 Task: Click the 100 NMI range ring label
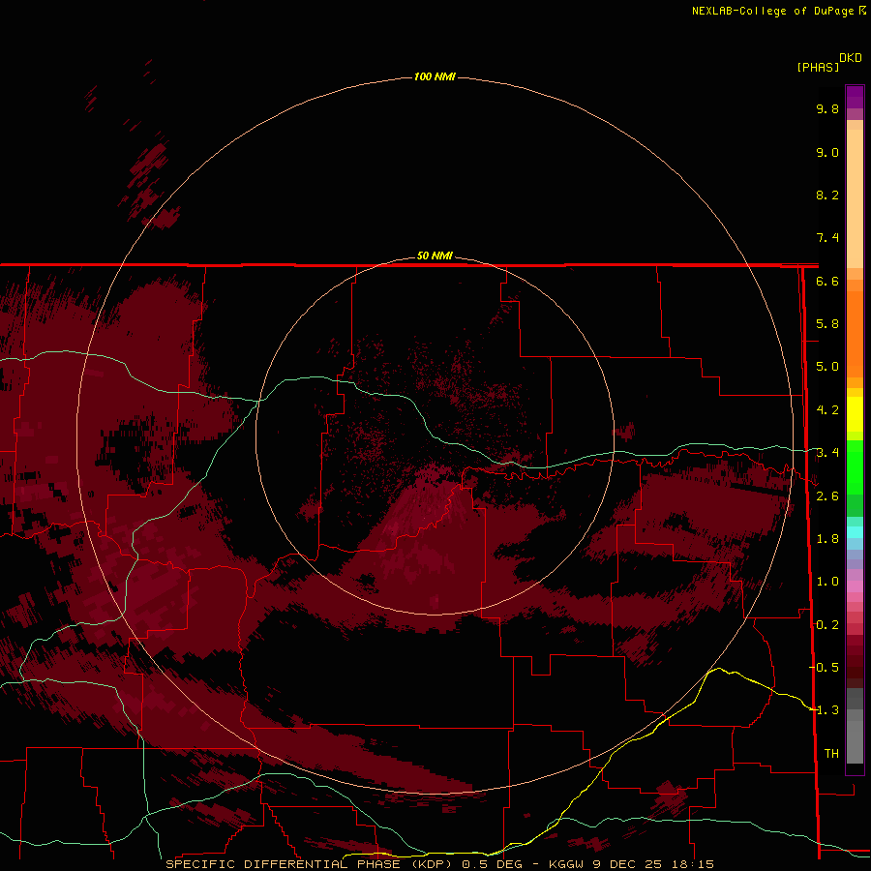tap(435, 76)
